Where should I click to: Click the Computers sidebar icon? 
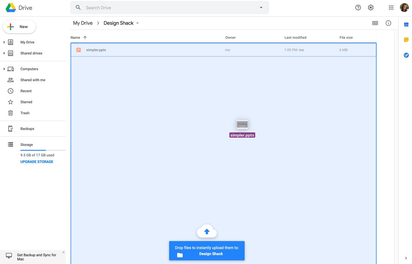click(10, 69)
